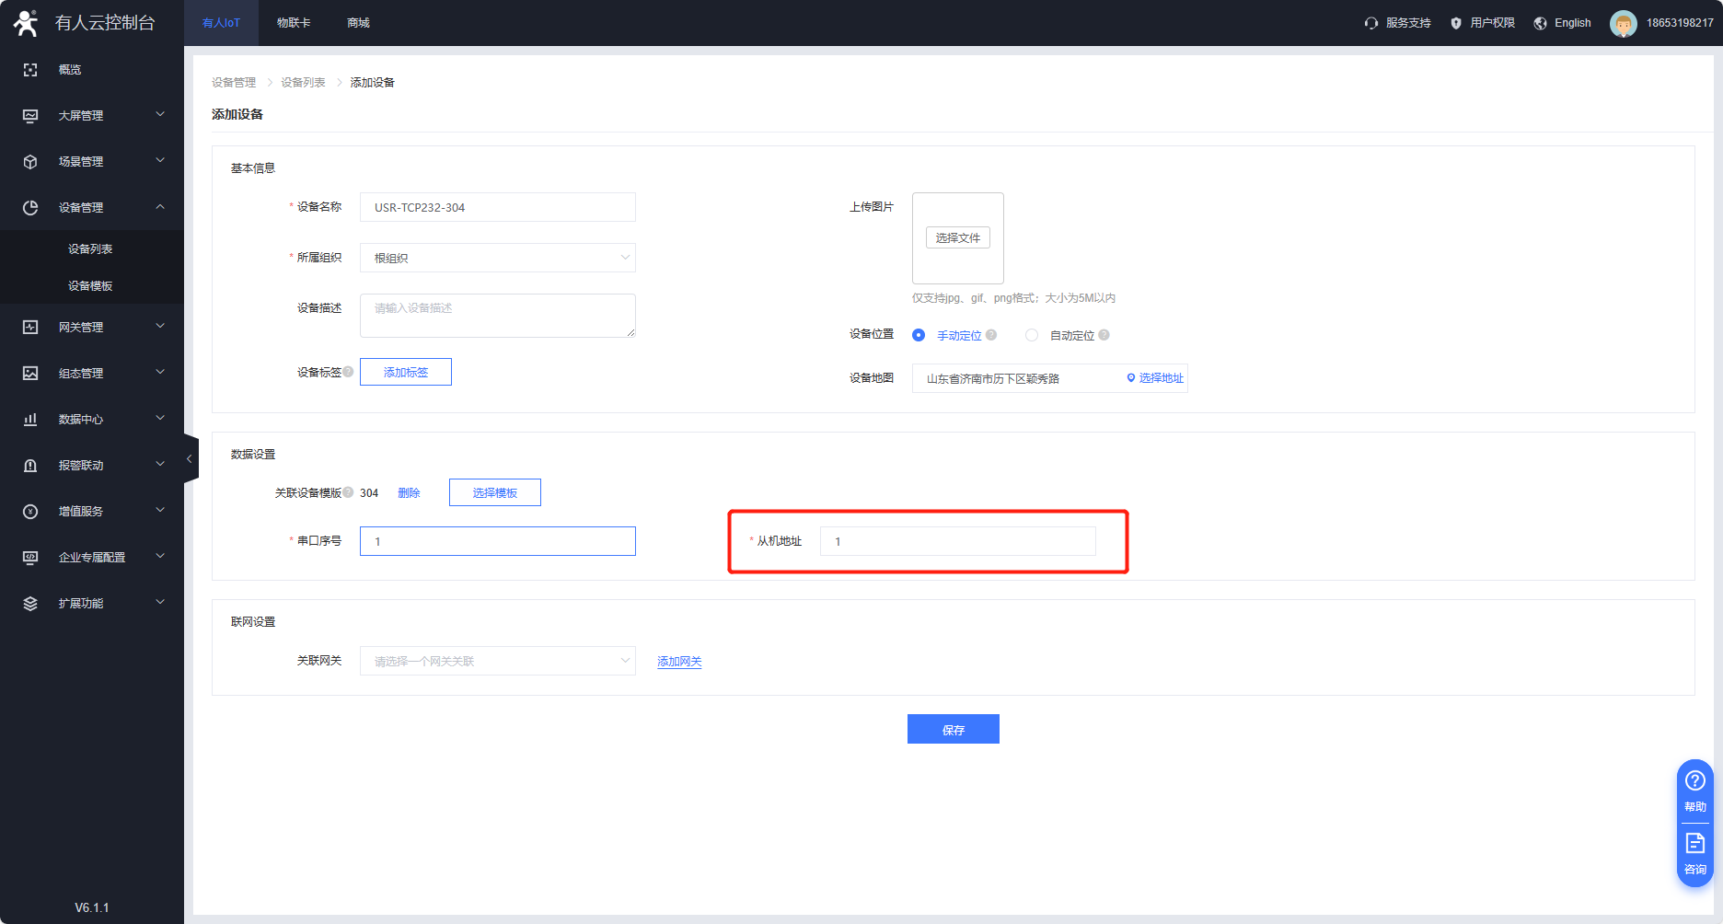Open the 关联网关 gateway dropdown
This screenshot has height=924, width=1723.
point(497,661)
